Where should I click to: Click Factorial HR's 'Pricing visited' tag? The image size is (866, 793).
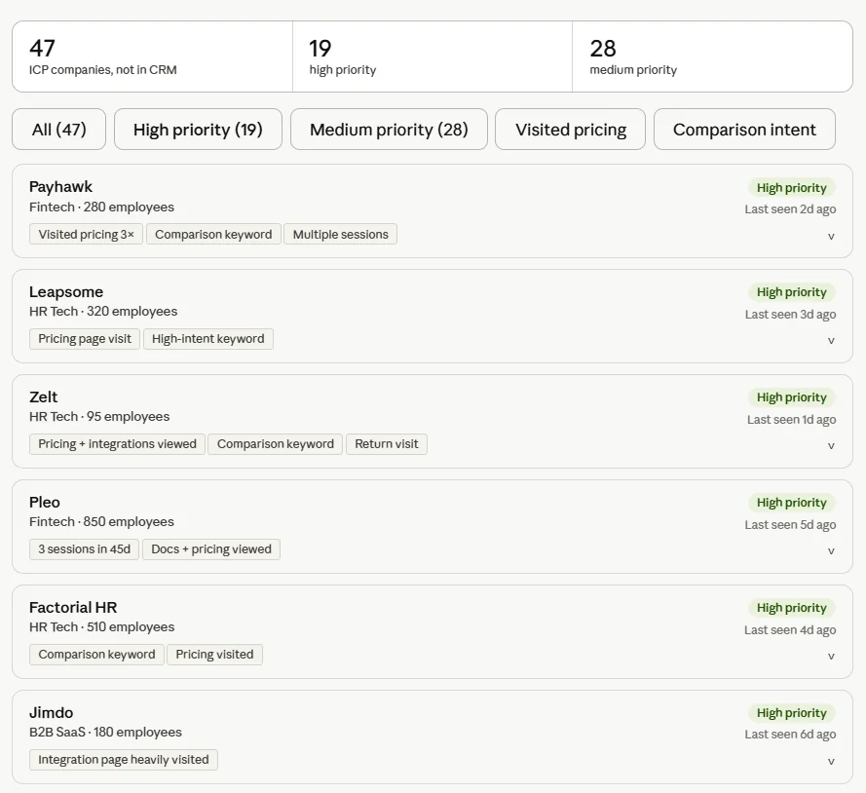point(214,655)
